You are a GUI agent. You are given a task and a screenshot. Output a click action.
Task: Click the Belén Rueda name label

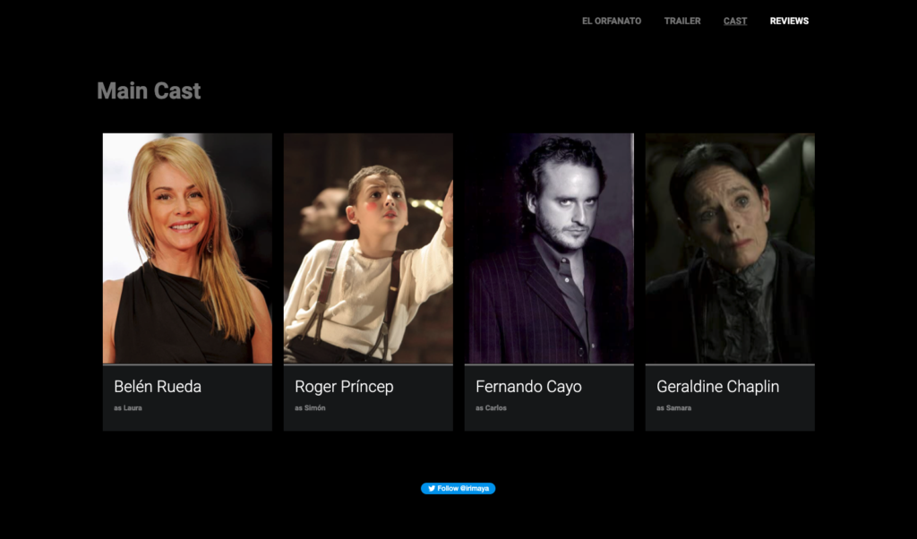(158, 387)
